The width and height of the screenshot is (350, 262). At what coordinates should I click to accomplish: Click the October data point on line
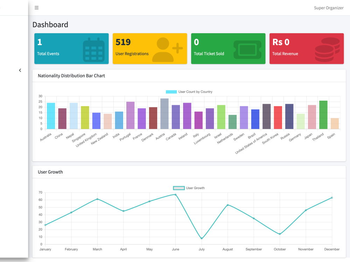[x=280, y=234]
